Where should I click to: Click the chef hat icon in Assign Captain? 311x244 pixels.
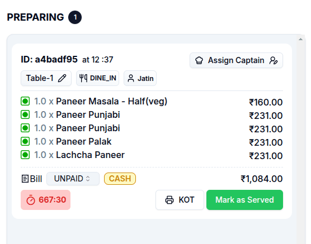pos(199,60)
